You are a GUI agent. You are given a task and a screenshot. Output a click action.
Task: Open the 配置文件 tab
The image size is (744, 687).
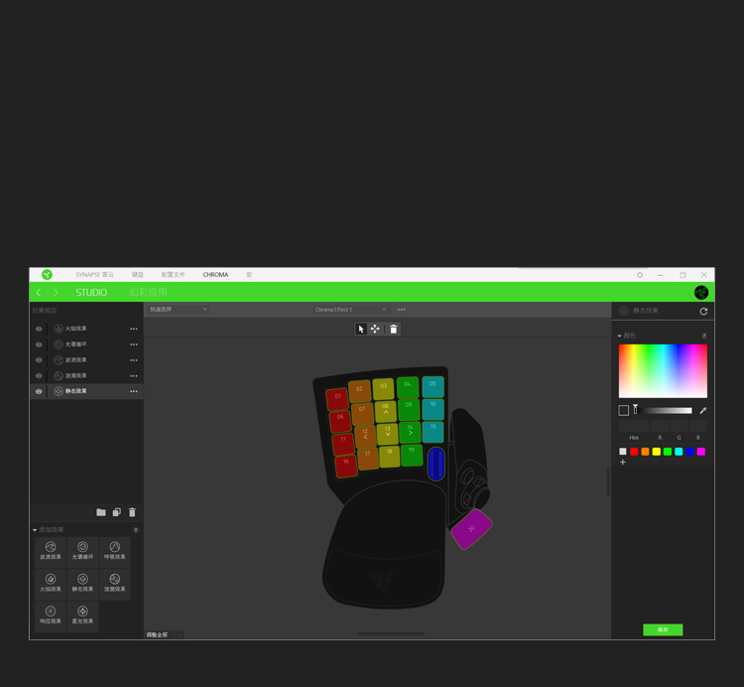(x=174, y=275)
